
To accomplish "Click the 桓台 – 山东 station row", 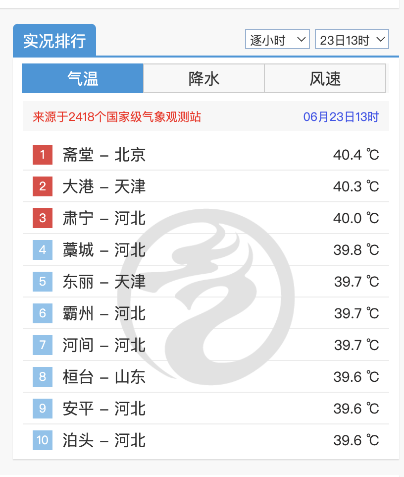I will [x=103, y=377].
